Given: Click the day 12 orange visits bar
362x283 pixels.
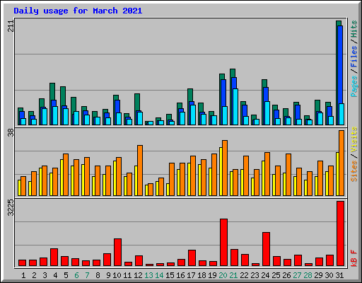Looking at the screenshot, I should pyautogui.click(x=140, y=171).
